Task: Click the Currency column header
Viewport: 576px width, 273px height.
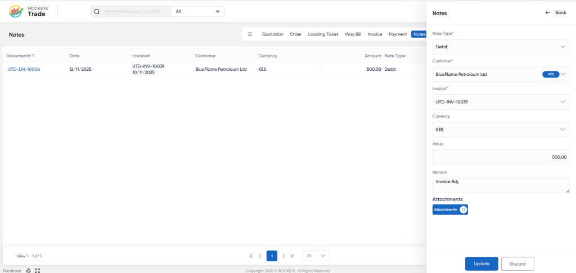Action: click(x=268, y=56)
